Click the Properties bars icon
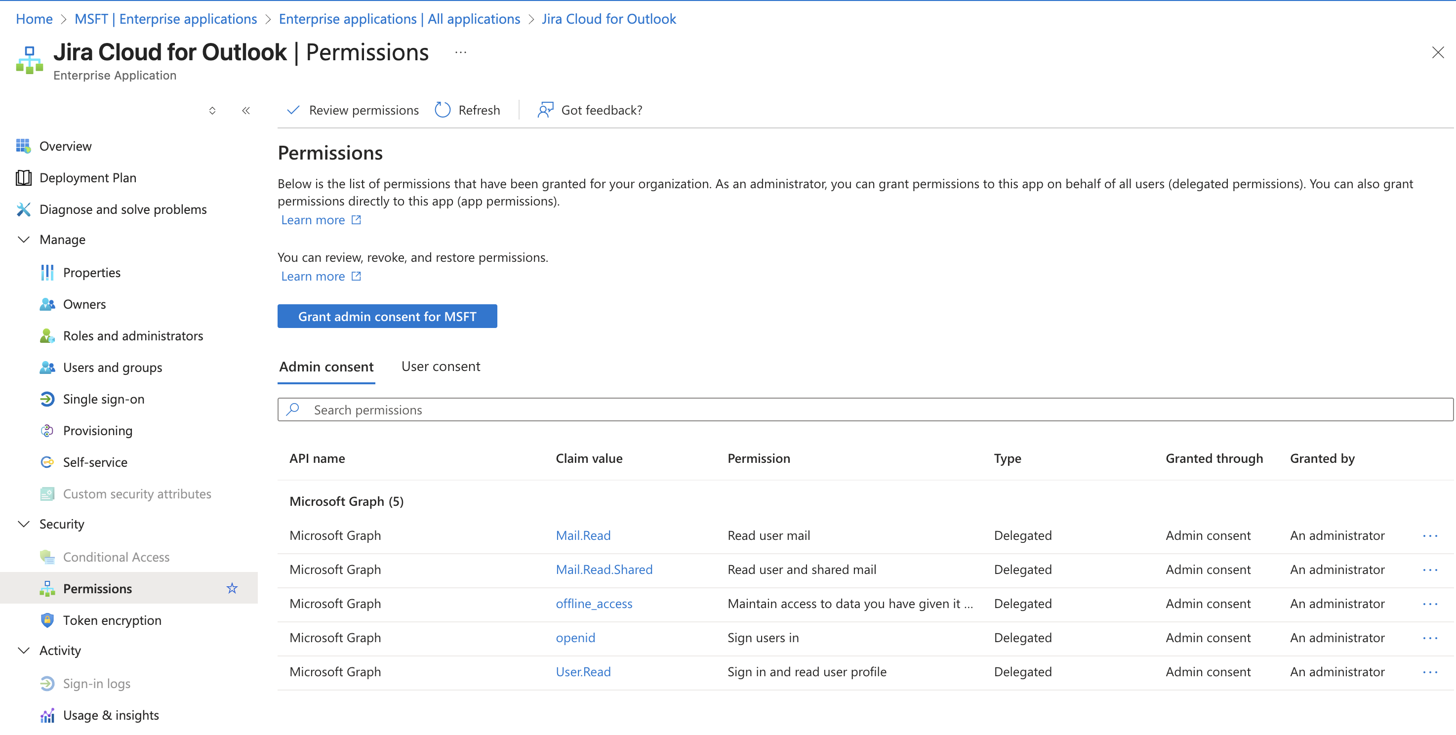The width and height of the screenshot is (1456, 735). click(47, 273)
